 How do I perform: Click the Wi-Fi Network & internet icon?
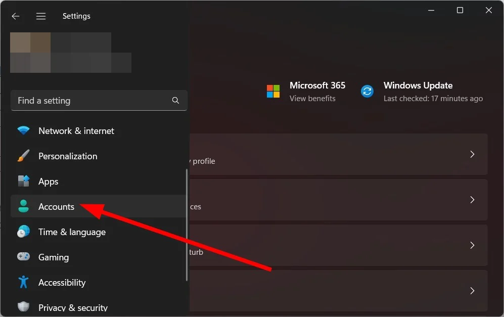tap(23, 130)
